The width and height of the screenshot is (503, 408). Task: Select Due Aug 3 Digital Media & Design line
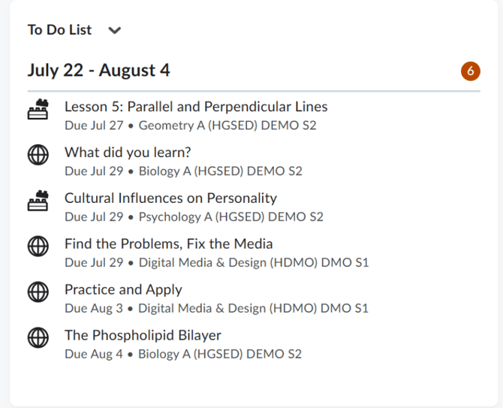coord(216,309)
